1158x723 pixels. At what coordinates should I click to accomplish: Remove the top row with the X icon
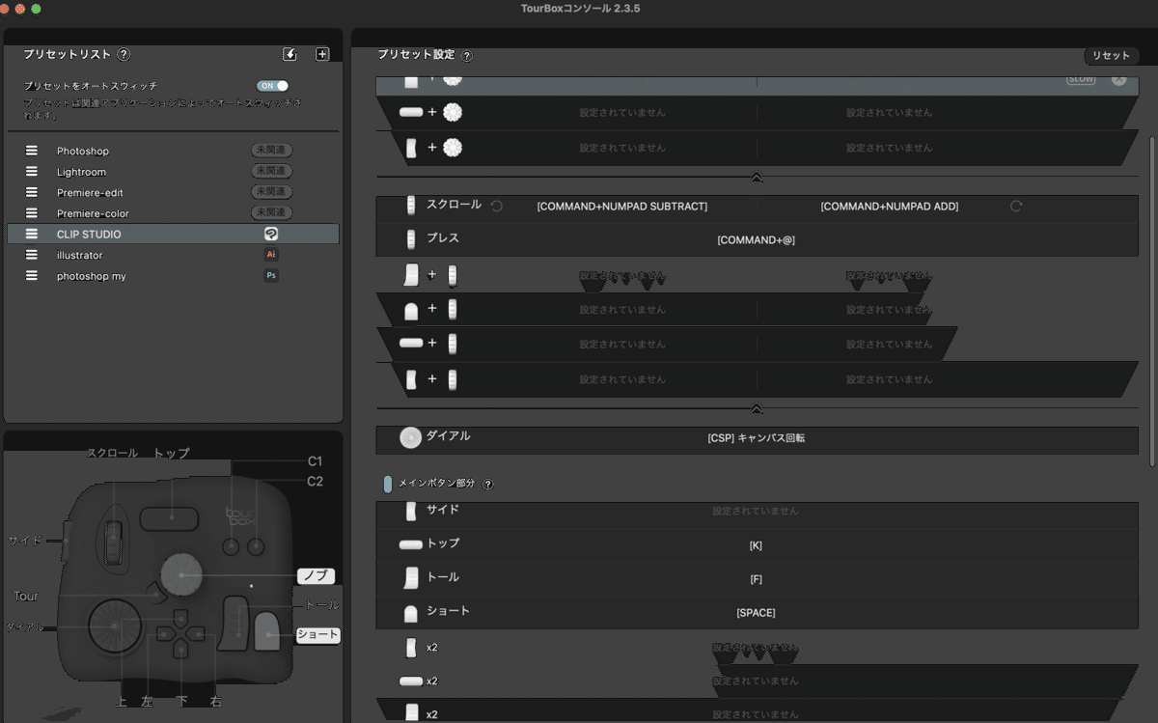click(x=1118, y=79)
